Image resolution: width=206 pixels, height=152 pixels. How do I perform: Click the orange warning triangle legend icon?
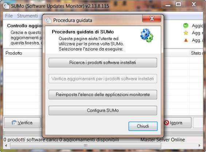[x=186, y=40]
